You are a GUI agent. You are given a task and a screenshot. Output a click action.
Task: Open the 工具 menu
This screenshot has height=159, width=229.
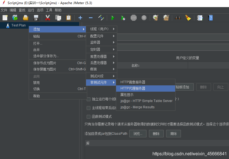49,10
